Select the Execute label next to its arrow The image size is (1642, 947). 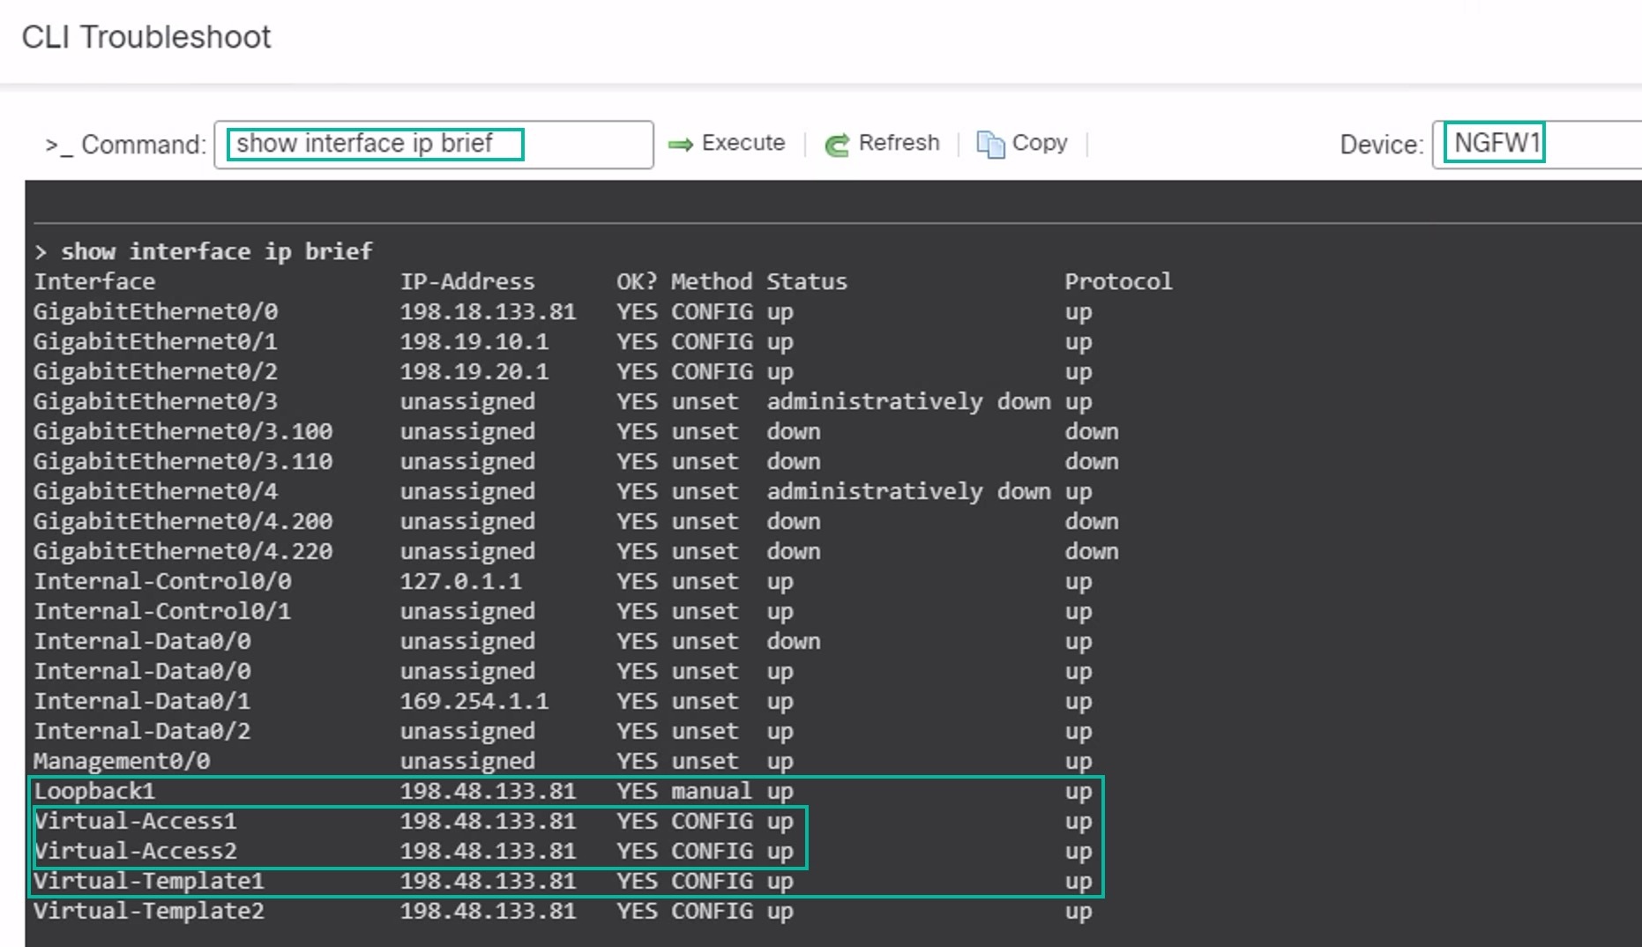[x=743, y=142]
